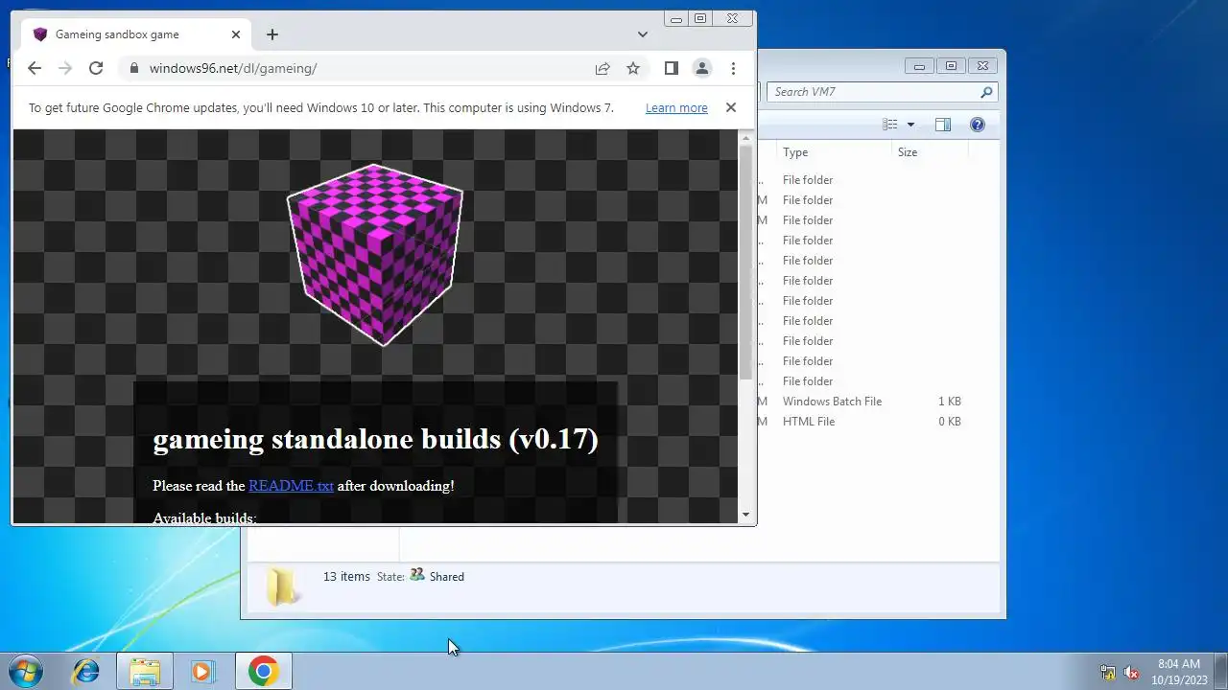This screenshot has width=1228, height=690.
Task: Open the Chrome profile avatar
Action: [702, 68]
